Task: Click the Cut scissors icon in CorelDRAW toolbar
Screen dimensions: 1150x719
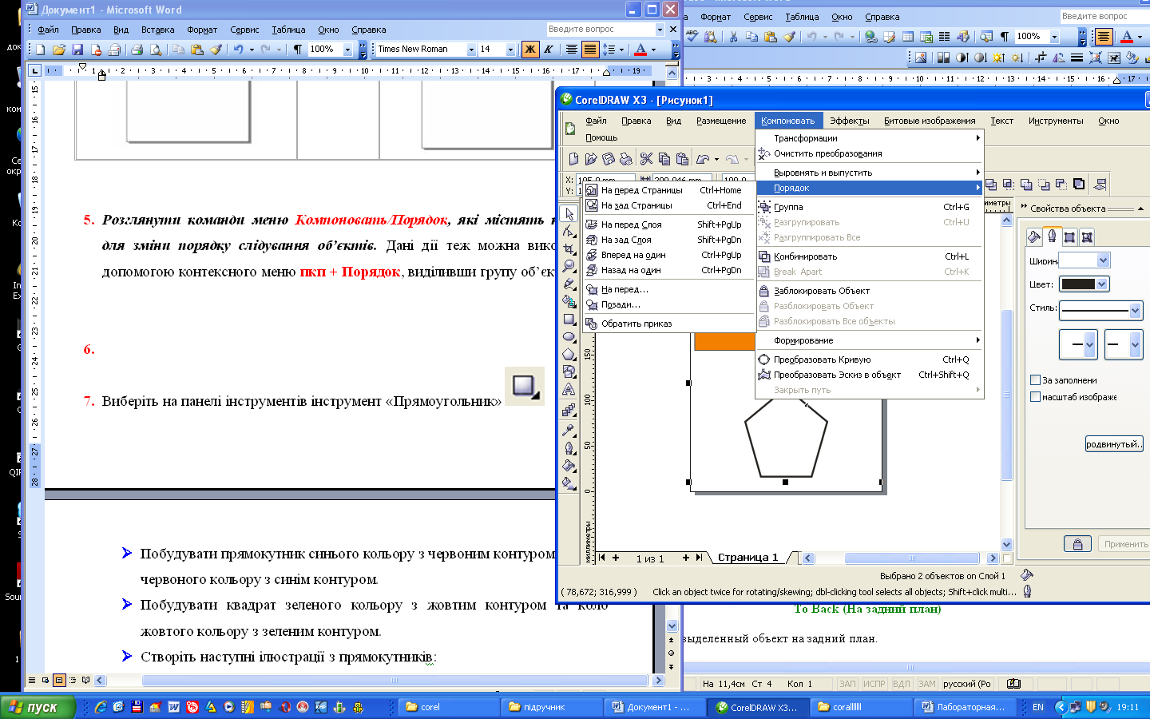Action: click(646, 159)
